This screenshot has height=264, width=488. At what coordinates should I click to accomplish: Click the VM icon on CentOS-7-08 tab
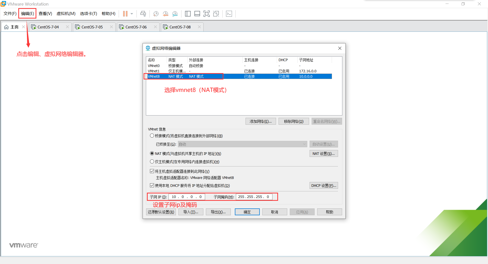pos(165,27)
